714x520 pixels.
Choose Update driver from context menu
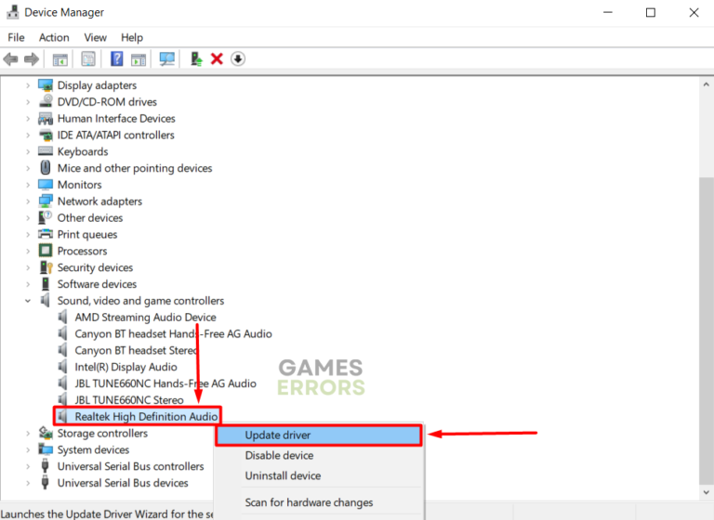click(x=278, y=435)
